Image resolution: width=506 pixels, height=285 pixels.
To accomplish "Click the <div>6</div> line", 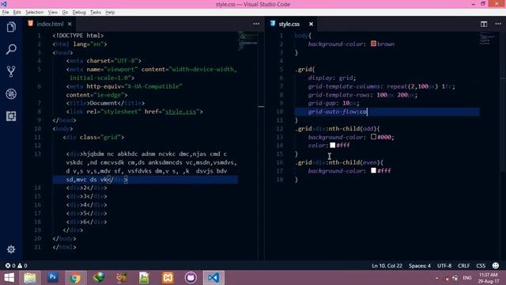I will [86, 222].
